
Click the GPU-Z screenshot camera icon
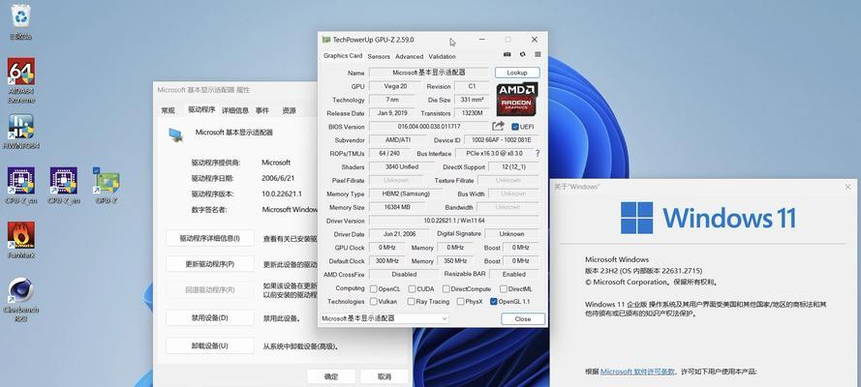507,55
